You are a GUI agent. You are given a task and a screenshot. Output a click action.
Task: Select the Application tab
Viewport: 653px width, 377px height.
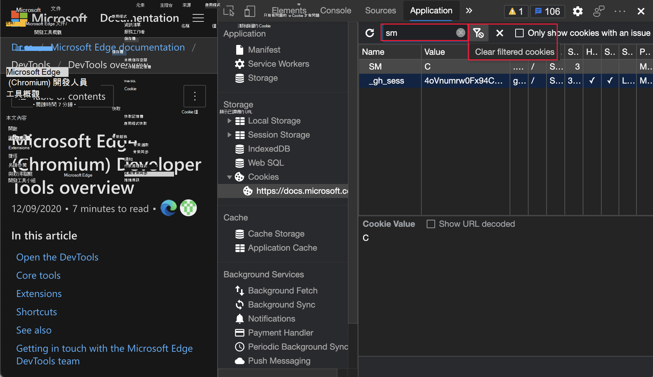[431, 11]
